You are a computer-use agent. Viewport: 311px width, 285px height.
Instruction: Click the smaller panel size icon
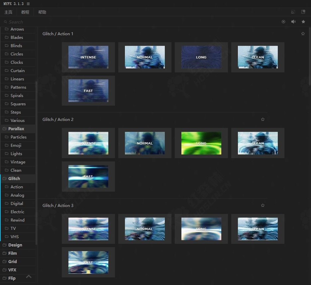(293, 12)
